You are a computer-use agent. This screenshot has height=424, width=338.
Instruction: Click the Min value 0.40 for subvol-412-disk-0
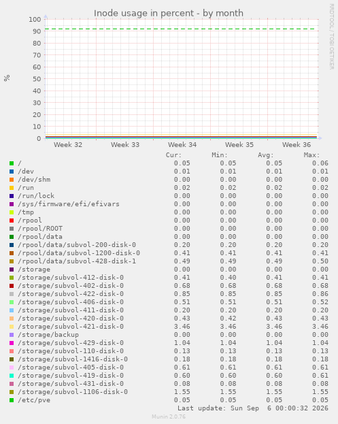click(x=228, y=278)
